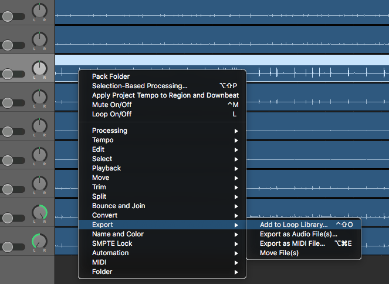Select Export as Audio File(s)

[299, 234]
